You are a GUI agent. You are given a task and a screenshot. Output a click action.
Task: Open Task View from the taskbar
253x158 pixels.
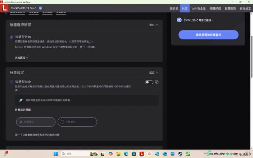(x=102, y=154)
